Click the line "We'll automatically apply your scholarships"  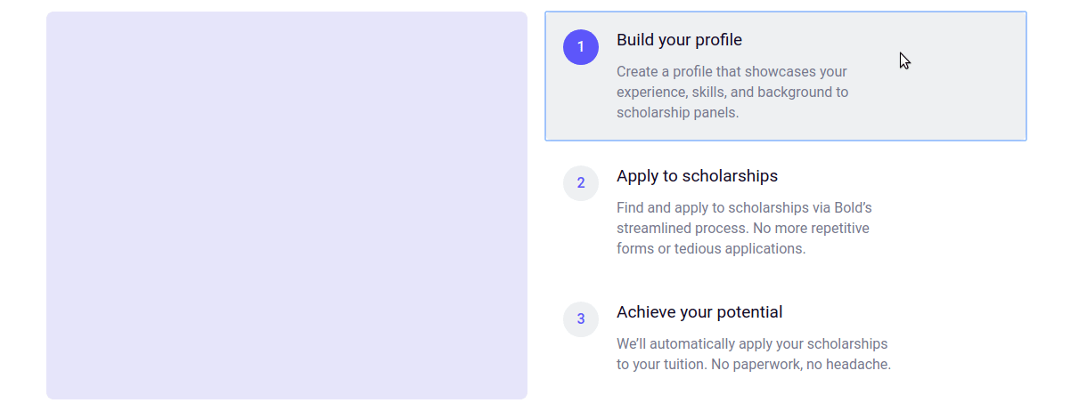(x=752, y=343)
